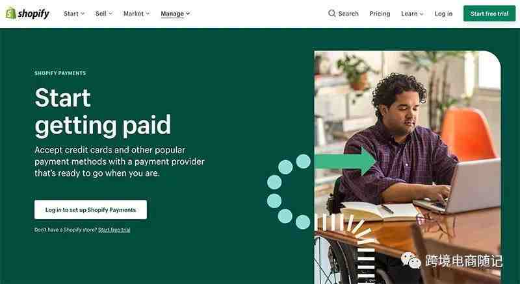Select the Log in menu item
Viewport: 520px width, 284px height.
click(x=443, y=14)
